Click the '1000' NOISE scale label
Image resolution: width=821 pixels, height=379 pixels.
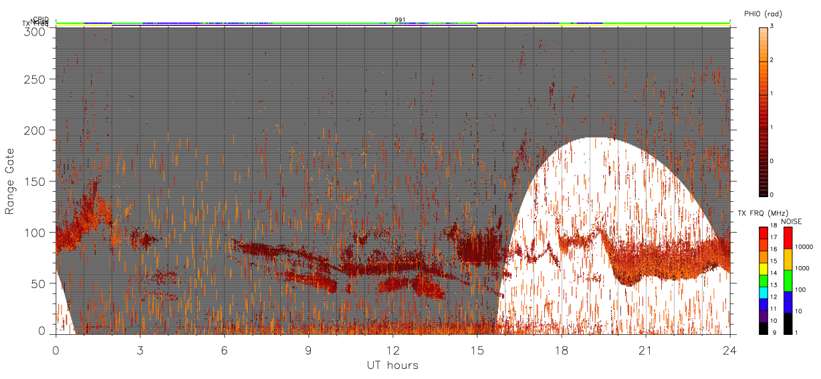point(802,269)
